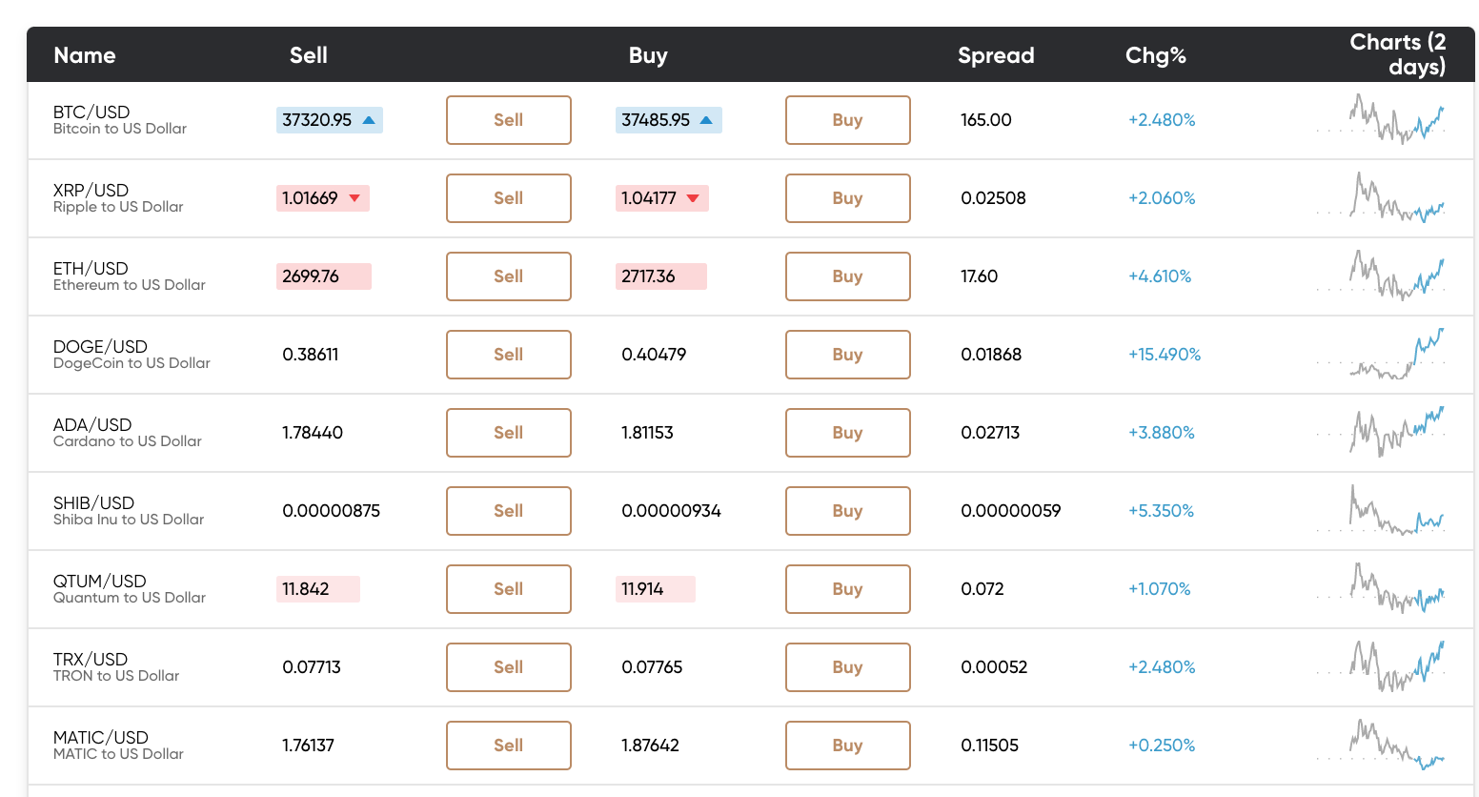Click the QTUM/USD buy price 11.914

click(x=656, y=589)
